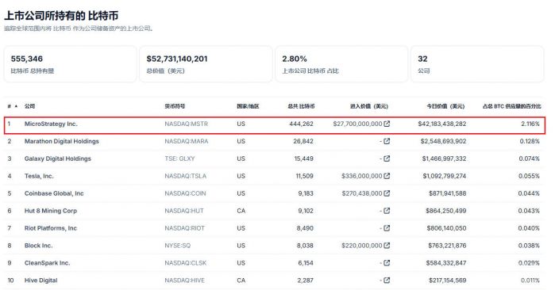Open Hive Digital company link
Screen dimensions: 555x290
pyautogui.click(x=40, y=280)
